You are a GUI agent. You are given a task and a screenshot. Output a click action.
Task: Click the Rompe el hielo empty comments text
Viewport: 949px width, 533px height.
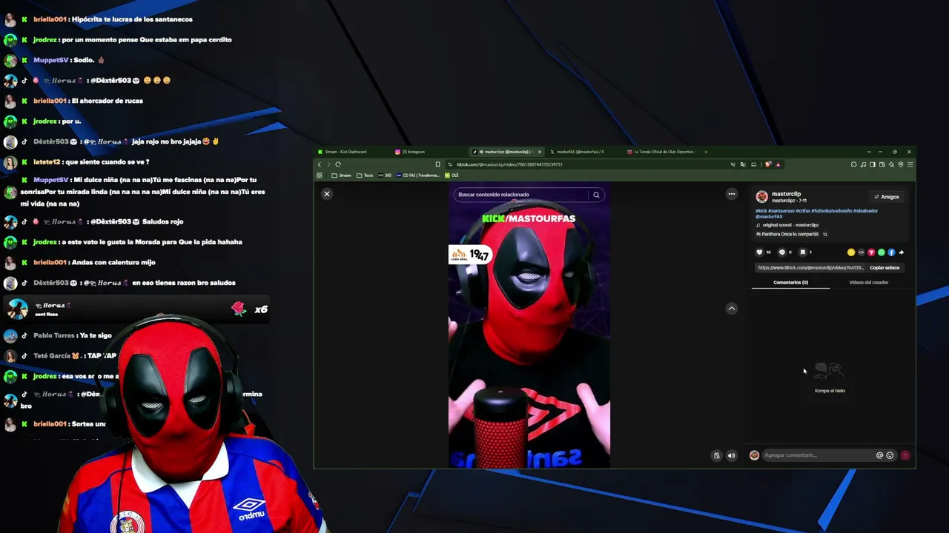click(x=830, y=391)
